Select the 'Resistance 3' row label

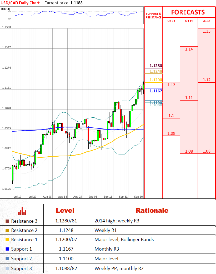click(x=24, y=221)
